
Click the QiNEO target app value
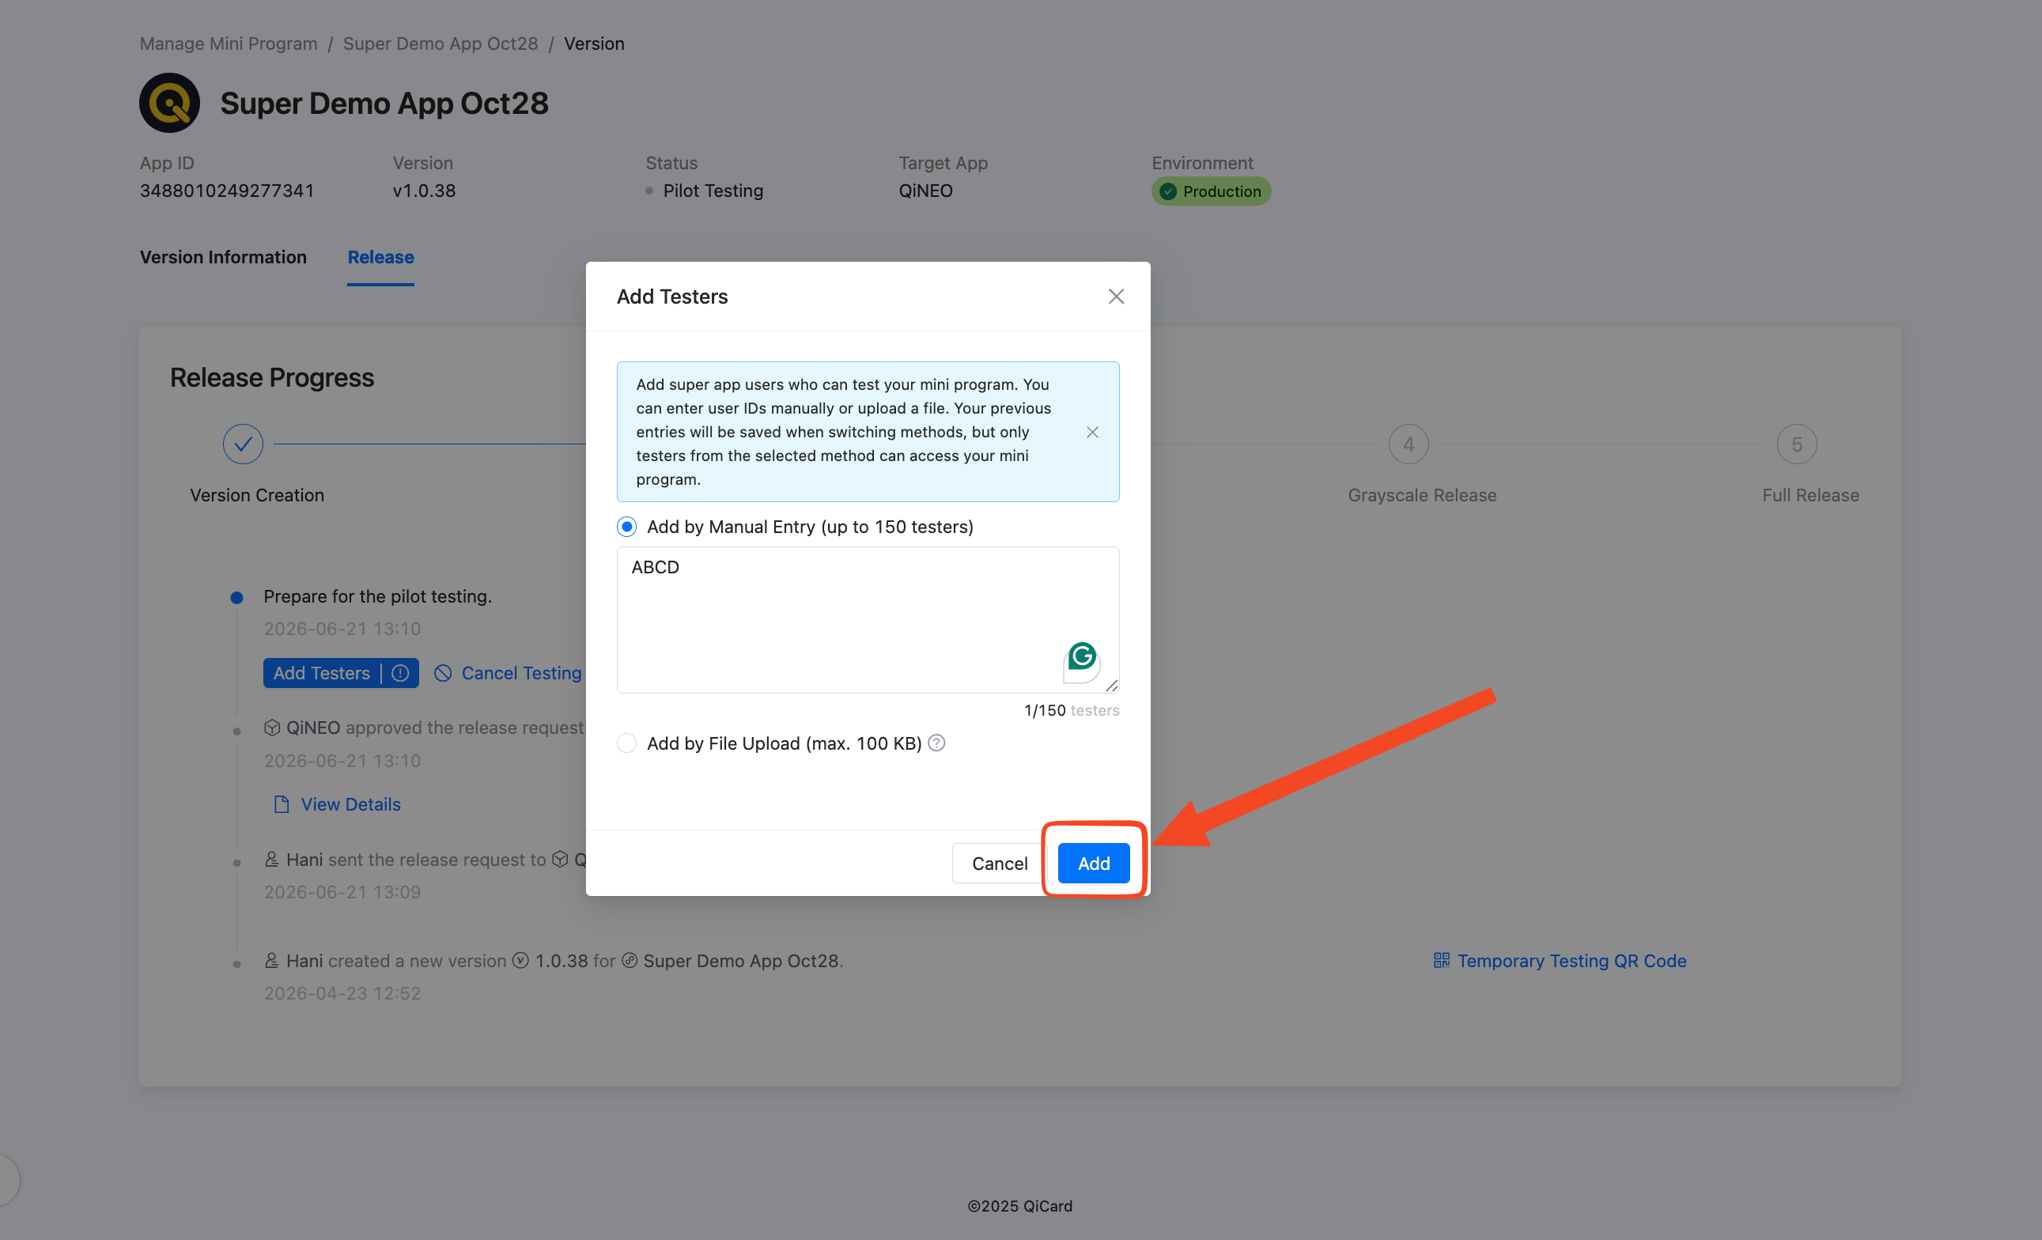(x=925, y=191)
